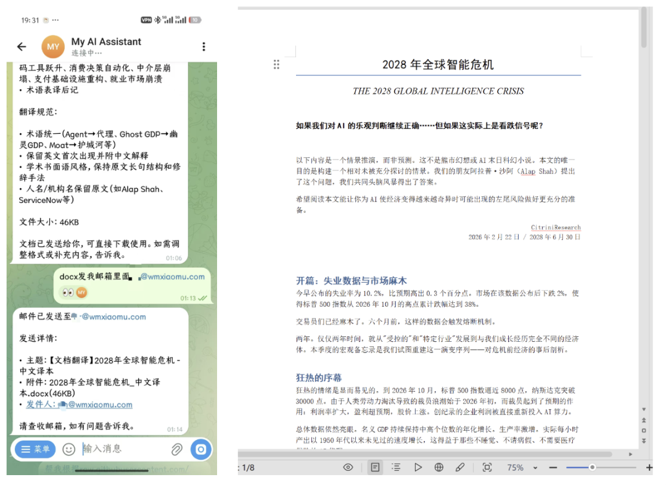The image size is (666, 485).
Task: Open the three-dot chat options menu
Action: 203,47
